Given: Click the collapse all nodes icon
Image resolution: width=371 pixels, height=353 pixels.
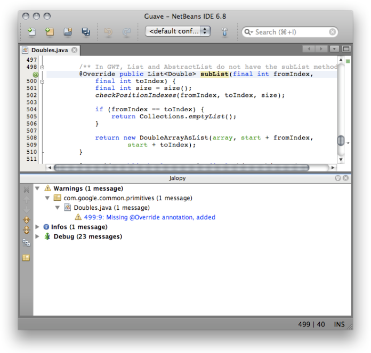Looking at the screenshot, I should (x=27, y=230).
